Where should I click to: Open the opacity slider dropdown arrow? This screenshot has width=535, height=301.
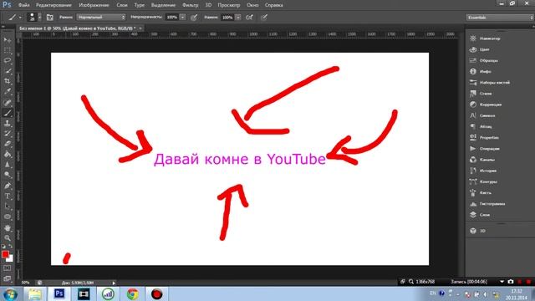point(182,17)
